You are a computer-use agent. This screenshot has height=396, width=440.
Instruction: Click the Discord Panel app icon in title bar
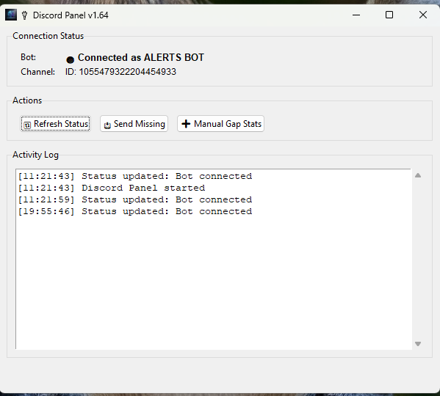11,15
